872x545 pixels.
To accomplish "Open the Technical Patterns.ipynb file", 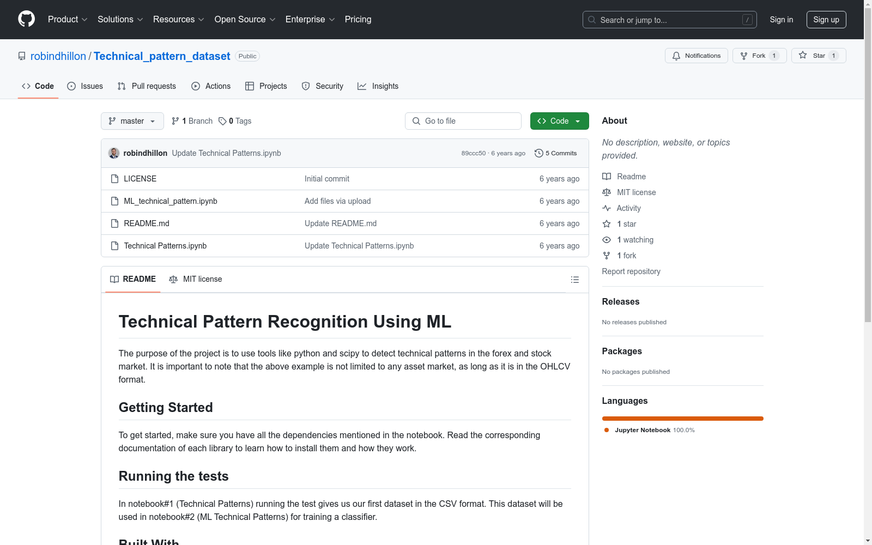I will coord(165,246).
